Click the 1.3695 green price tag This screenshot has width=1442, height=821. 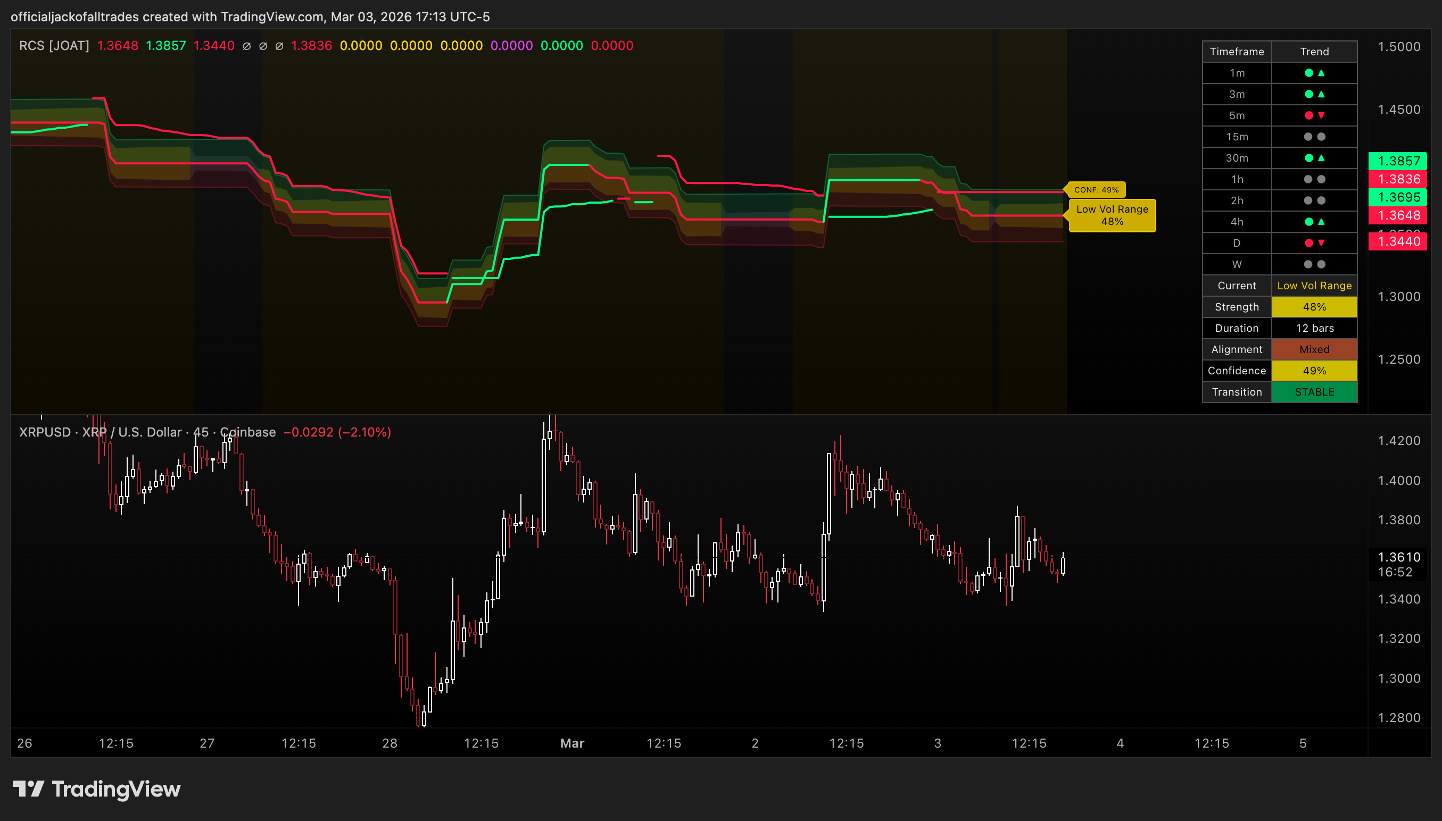(1397, 197)
